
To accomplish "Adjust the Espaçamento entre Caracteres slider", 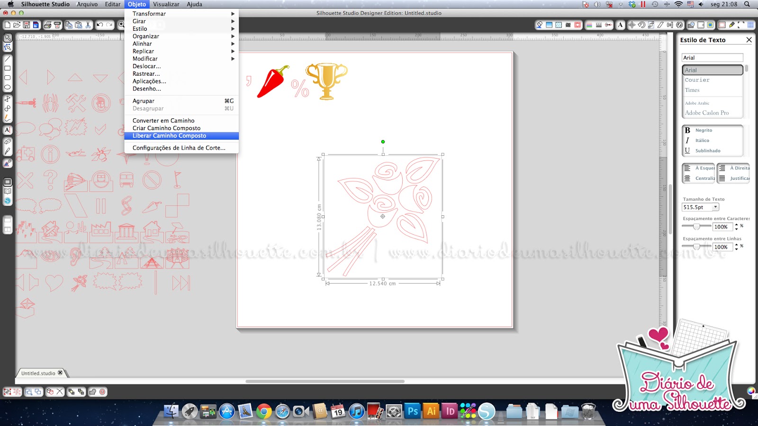I will pyautogui.click(x=696, y=227).
